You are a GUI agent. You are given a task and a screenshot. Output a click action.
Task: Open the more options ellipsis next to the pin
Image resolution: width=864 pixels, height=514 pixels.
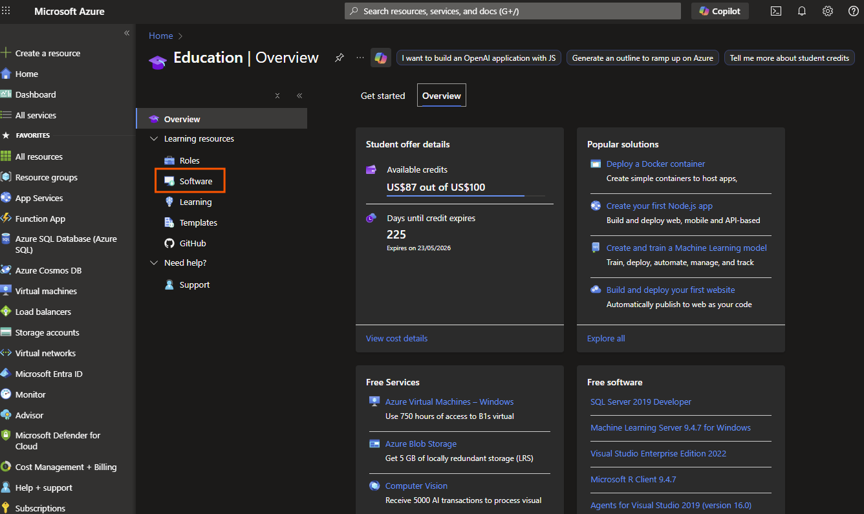(x=360, y=58)
